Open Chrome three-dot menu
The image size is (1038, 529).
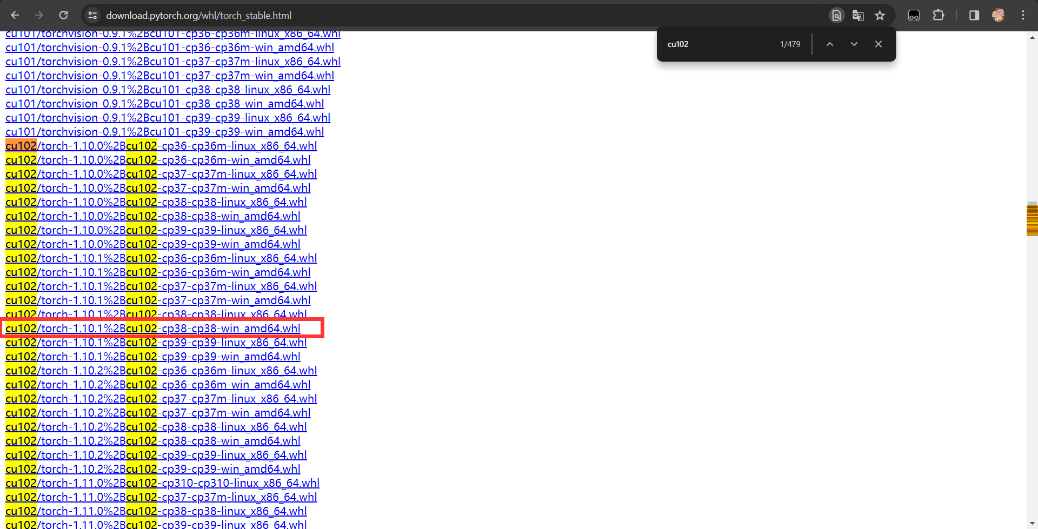[x=1023, y=15]
